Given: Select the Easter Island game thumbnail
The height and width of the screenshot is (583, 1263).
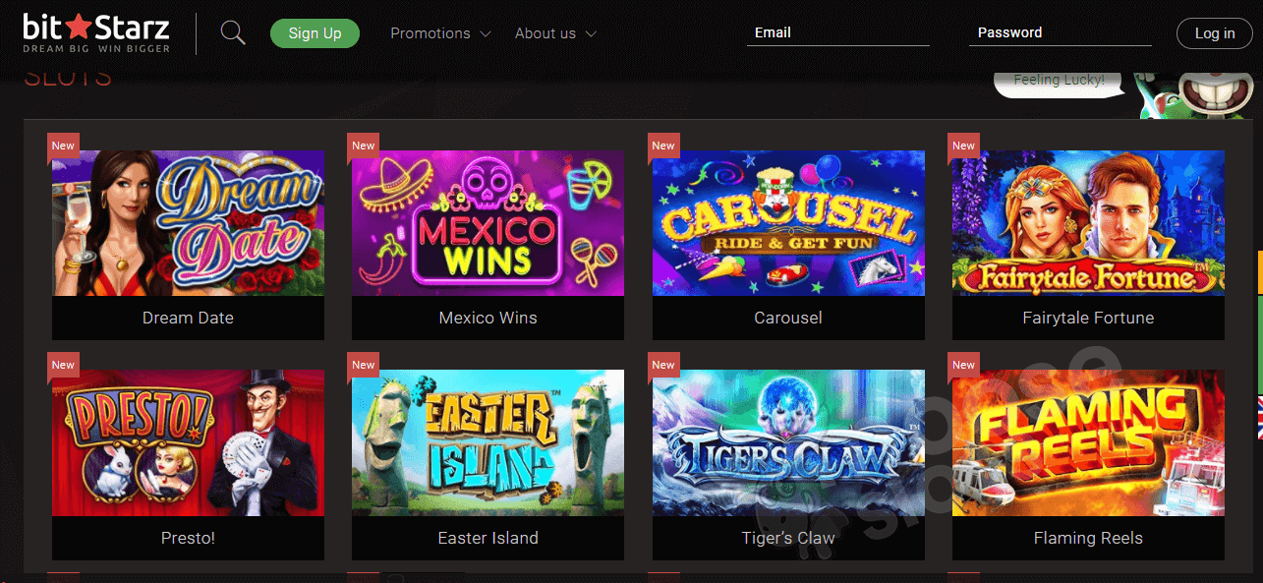Looking at the screenshot, I should tap(488, 442).
